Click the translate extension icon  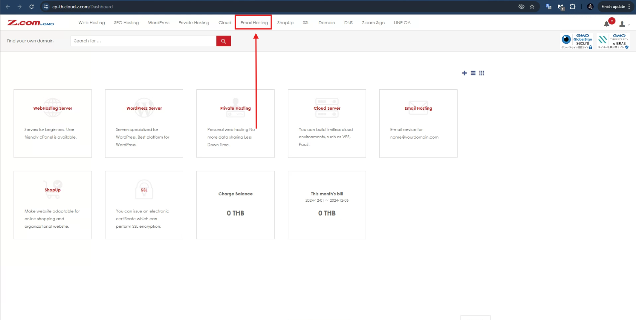[548, 7]
